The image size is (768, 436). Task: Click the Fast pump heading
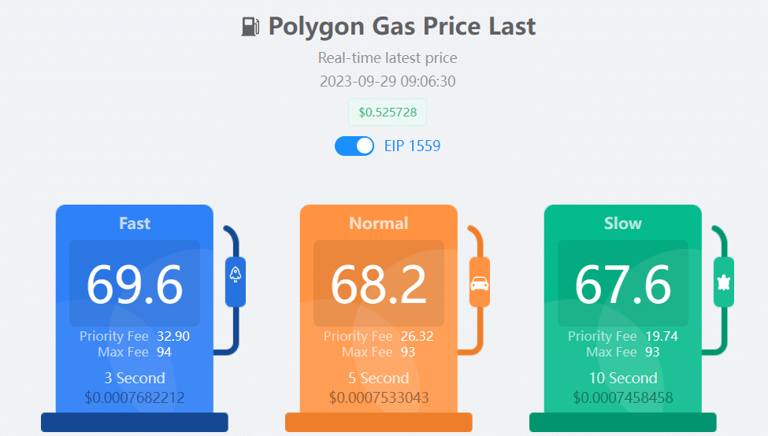[135, 224]
